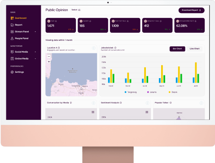Click the round icon on the 185 card
This screenshot has width=215, height=163.
(x=81, y=21)
